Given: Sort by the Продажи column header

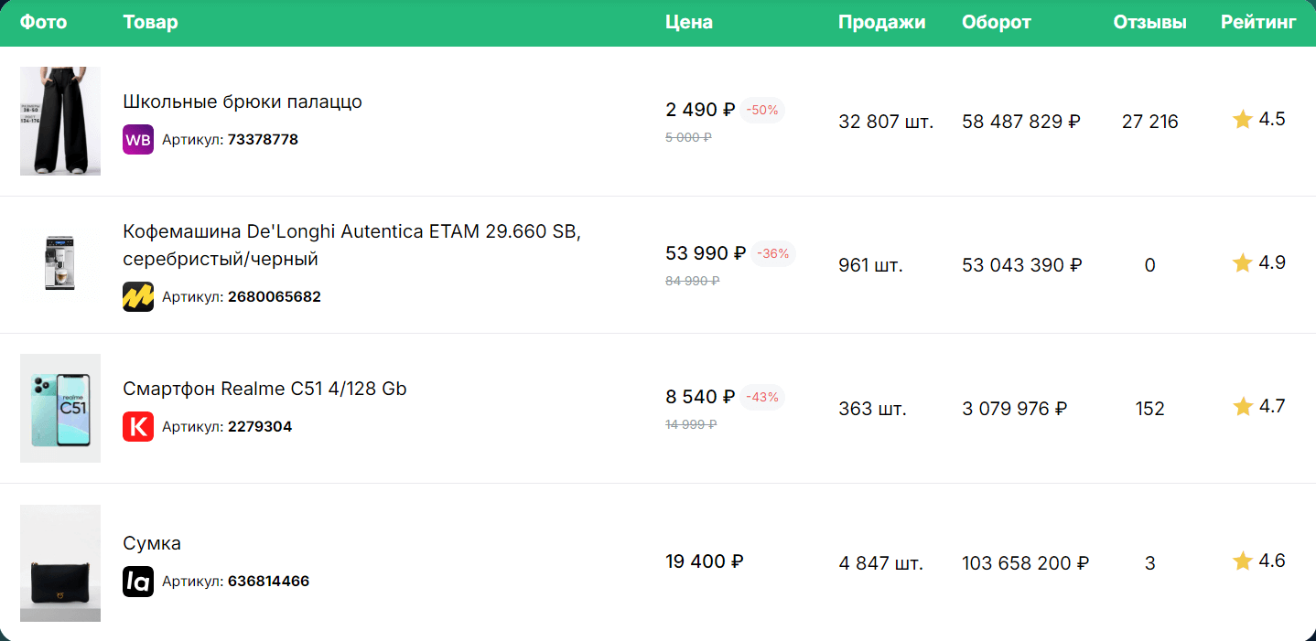Looking at the screenshot, I should pos(882,22).
